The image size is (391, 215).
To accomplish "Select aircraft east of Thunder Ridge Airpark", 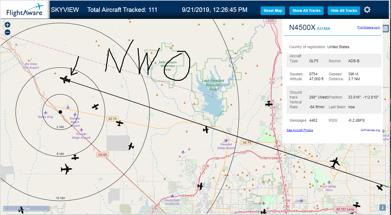I will tap(131, 146).
